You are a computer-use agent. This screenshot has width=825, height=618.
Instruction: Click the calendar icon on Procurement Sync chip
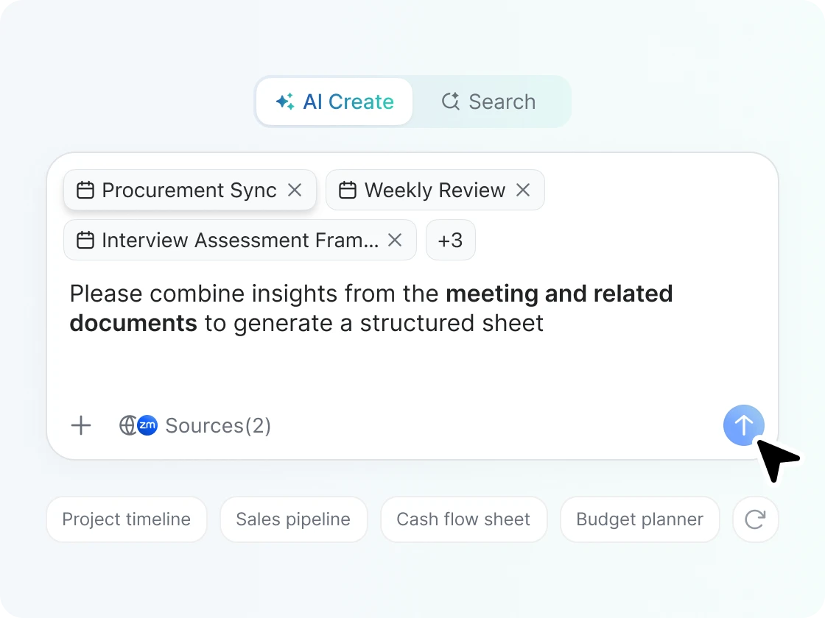84,190
